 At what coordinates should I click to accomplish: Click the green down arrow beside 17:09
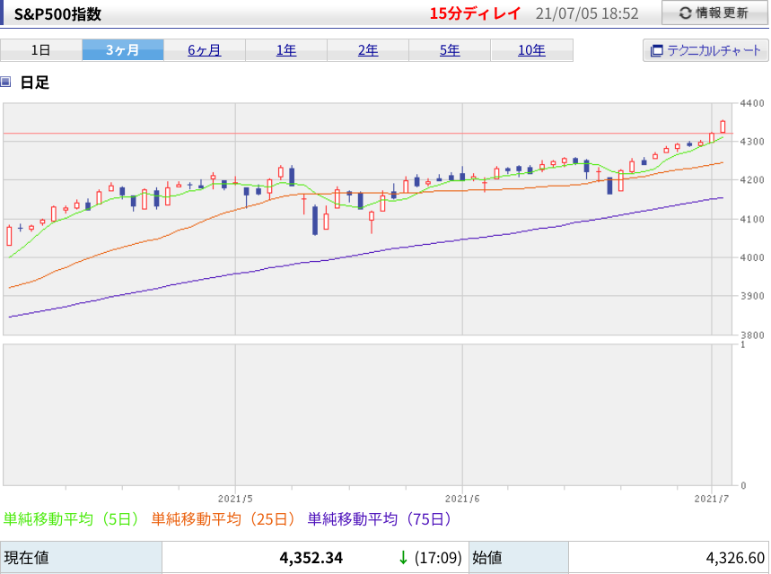click(x=403, y=558)
